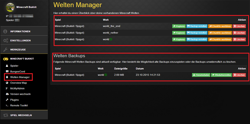Copy the world_the_end world

click(x=179, y=26)
